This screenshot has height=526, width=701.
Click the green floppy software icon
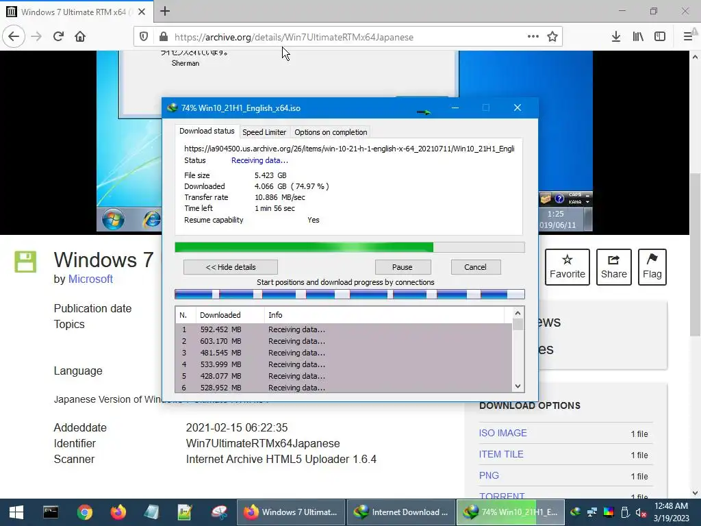[25, 262]
